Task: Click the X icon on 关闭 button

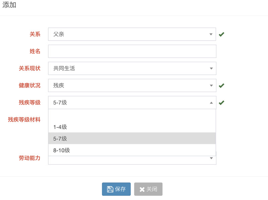Action: tap(142, 190)
